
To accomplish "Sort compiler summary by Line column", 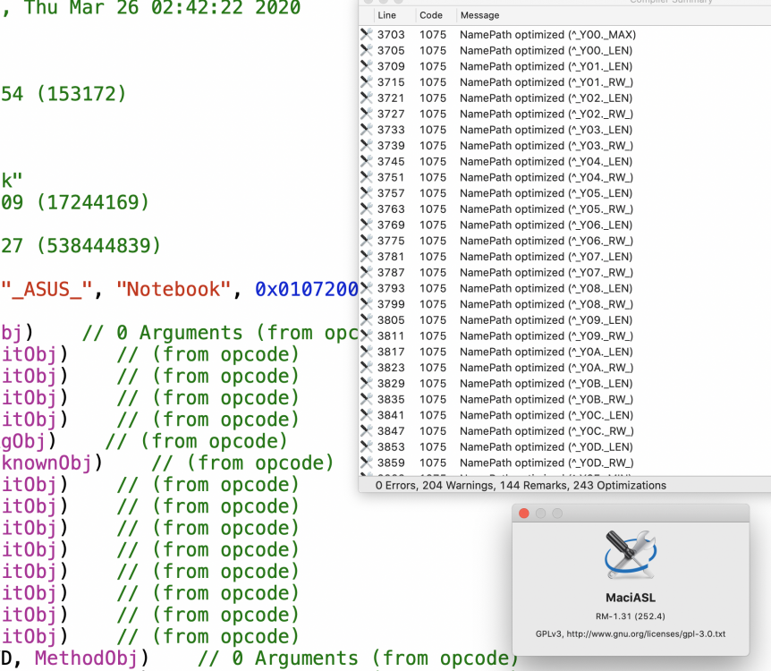I will [387, 15].
